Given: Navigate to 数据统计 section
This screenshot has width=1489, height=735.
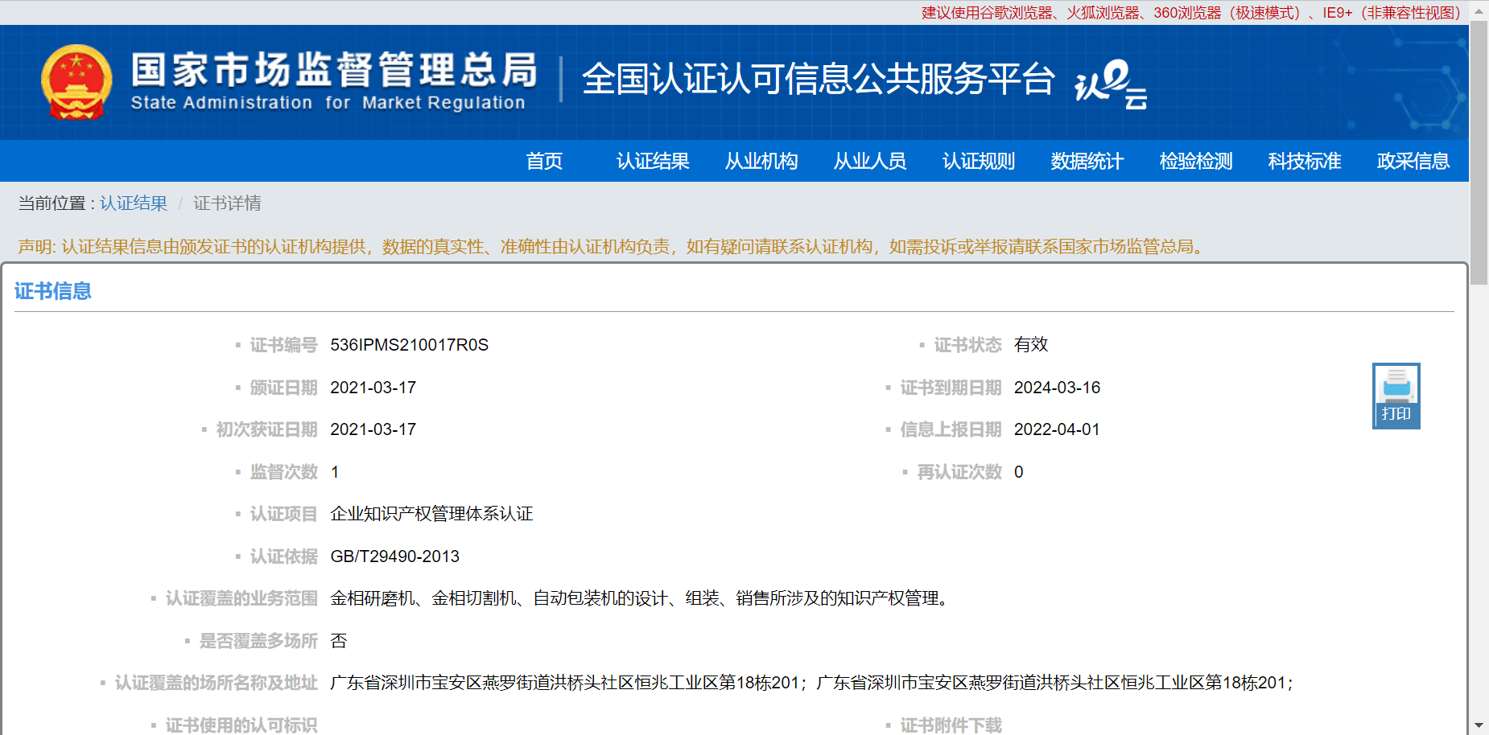Looking at the screenshot, I should (1087, 161).
